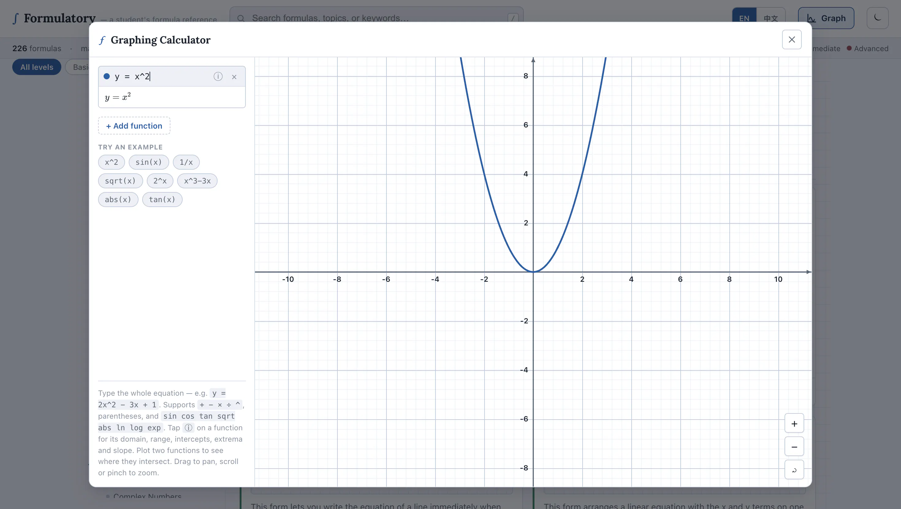Switch language to 中文
Screen dimensions: 901x509
(x=770, y=18)
